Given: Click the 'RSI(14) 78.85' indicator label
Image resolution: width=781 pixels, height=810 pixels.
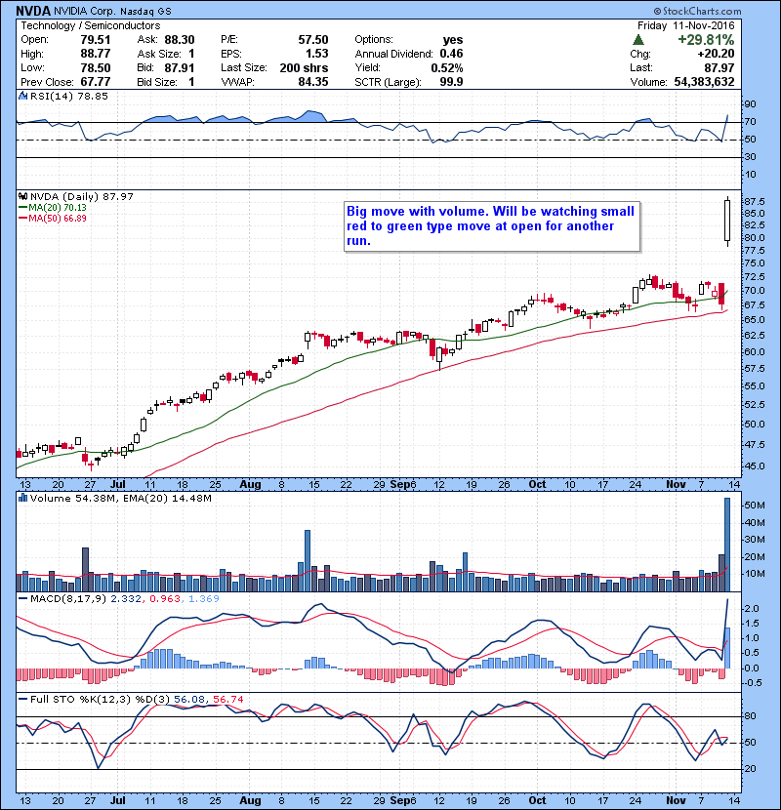Looking at the screenshot, I should coord(68,96).
